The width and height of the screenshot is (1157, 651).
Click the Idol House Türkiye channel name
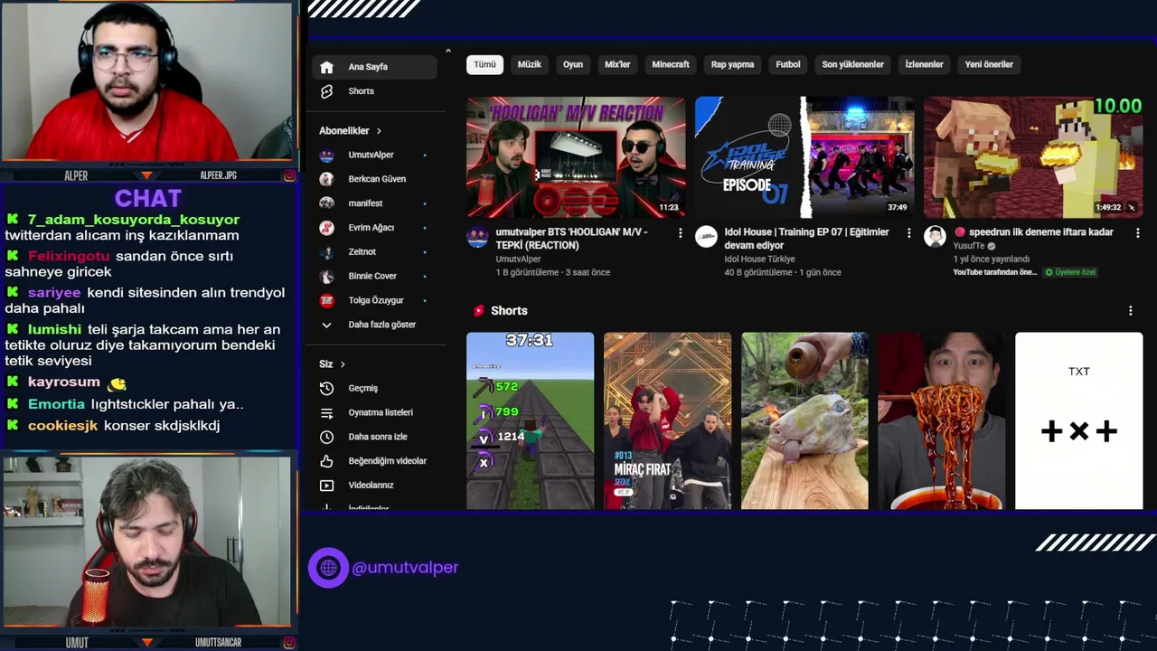coord(759,259)
